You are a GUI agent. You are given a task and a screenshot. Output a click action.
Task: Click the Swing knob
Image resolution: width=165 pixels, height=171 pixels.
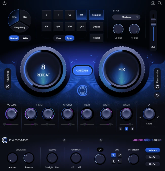click(x=52, y=158)
